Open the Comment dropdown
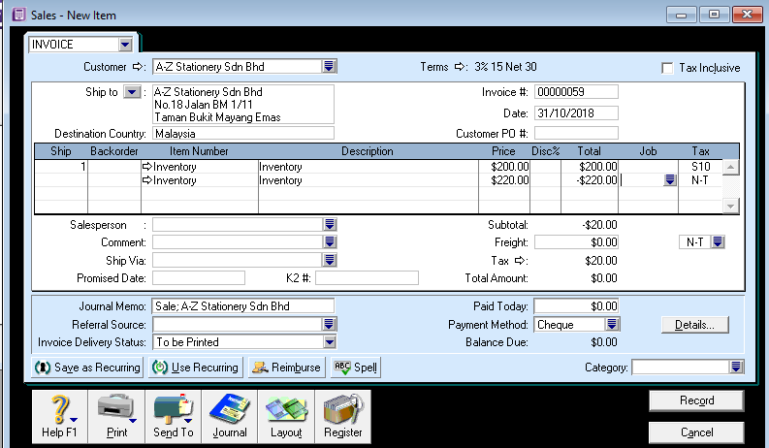769x448 pixels. (x=330, y=241)
